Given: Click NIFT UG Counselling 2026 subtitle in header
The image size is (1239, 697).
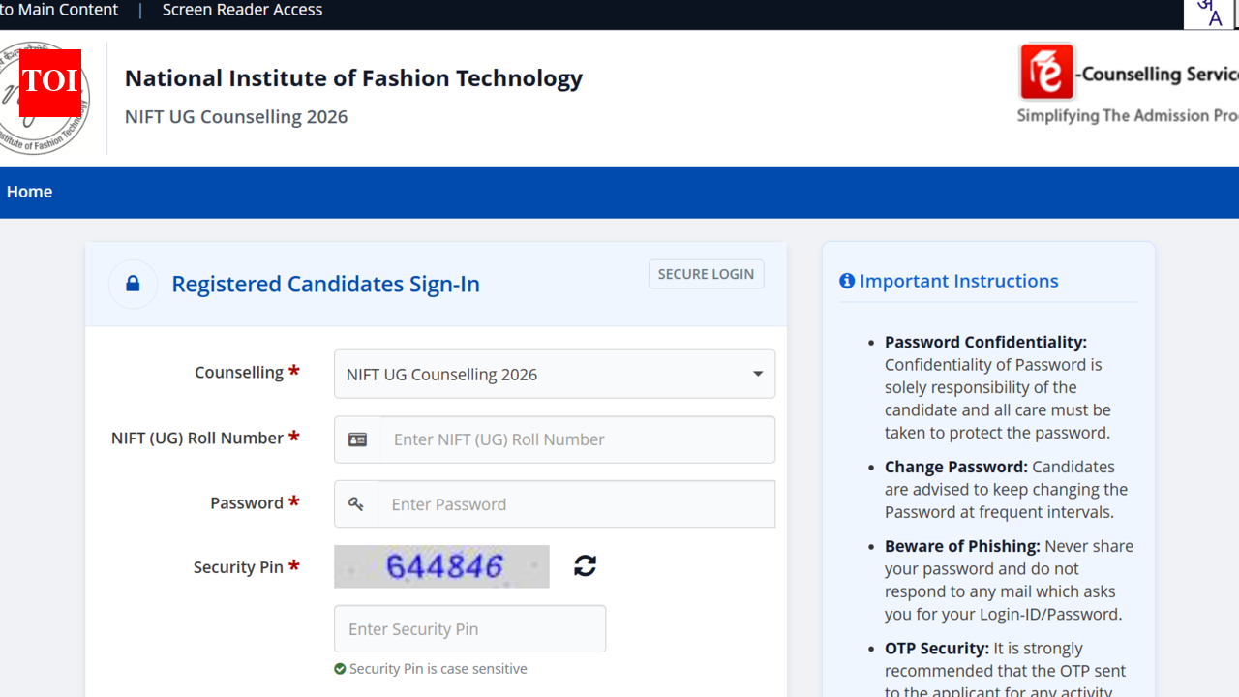Looking at the screenshot, I should (236, 117).
